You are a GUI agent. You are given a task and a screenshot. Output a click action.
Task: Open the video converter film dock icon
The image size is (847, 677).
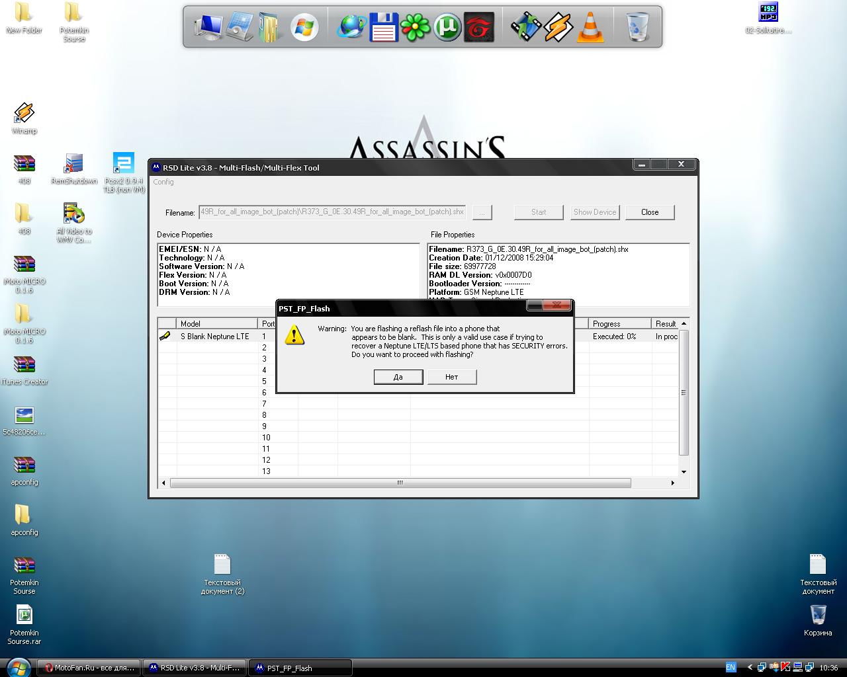click(x=526, y=27)
